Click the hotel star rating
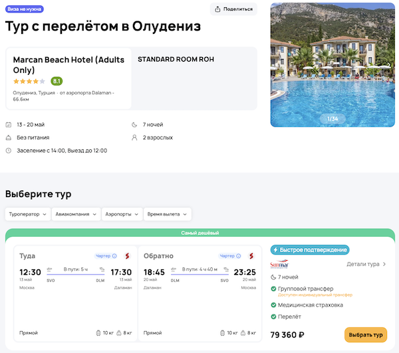399x353 pixels. click(x=29, y=81)
